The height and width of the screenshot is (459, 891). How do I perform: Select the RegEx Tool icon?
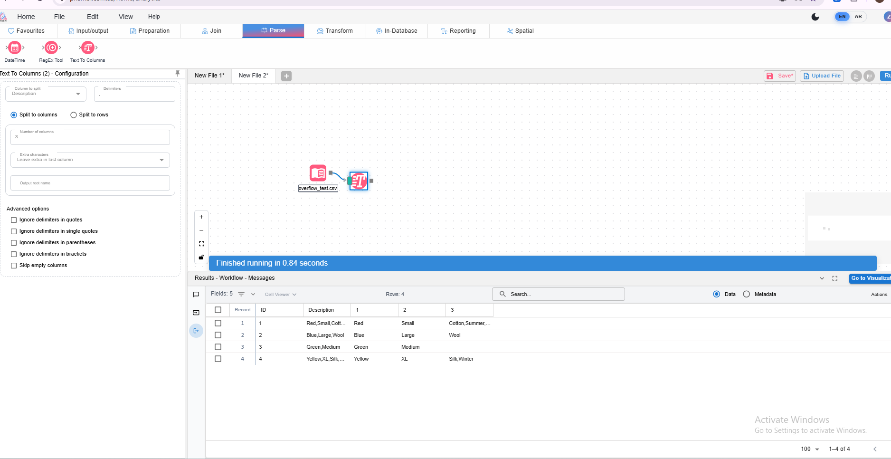click(51, 48)
